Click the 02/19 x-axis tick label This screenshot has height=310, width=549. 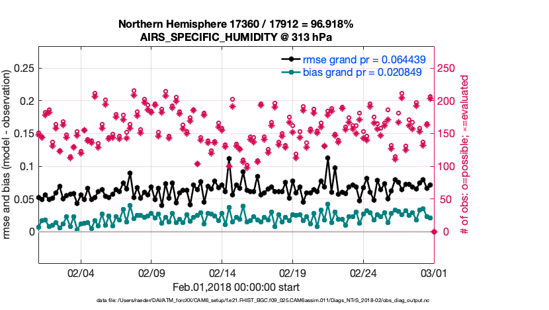(292, 272)
